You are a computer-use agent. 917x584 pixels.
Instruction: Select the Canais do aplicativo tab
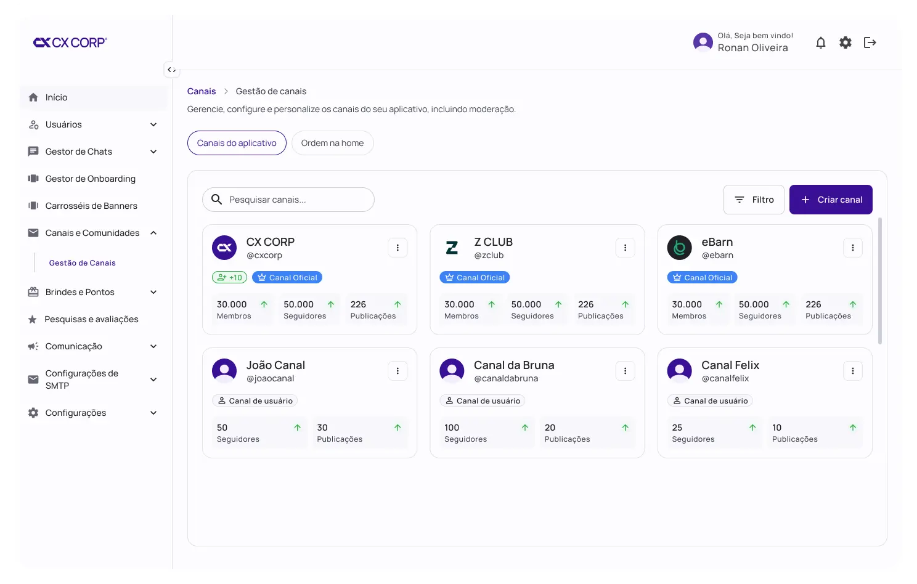pos(237,142)
